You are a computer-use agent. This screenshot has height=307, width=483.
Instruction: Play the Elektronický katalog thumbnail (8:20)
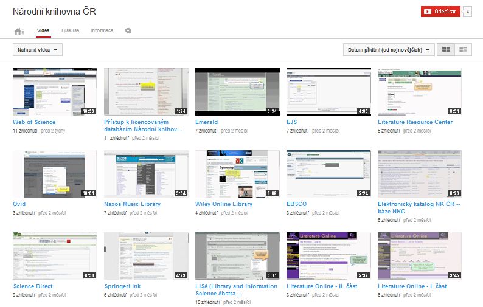pos(420,174)
